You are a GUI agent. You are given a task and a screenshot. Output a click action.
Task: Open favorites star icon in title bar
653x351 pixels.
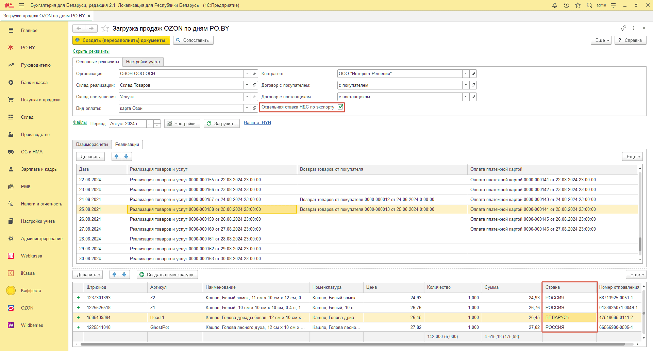pyautogui.click(x=578, y=5)
